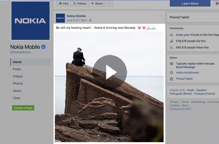Click the 578,576 people like this text

pos(191,41)
